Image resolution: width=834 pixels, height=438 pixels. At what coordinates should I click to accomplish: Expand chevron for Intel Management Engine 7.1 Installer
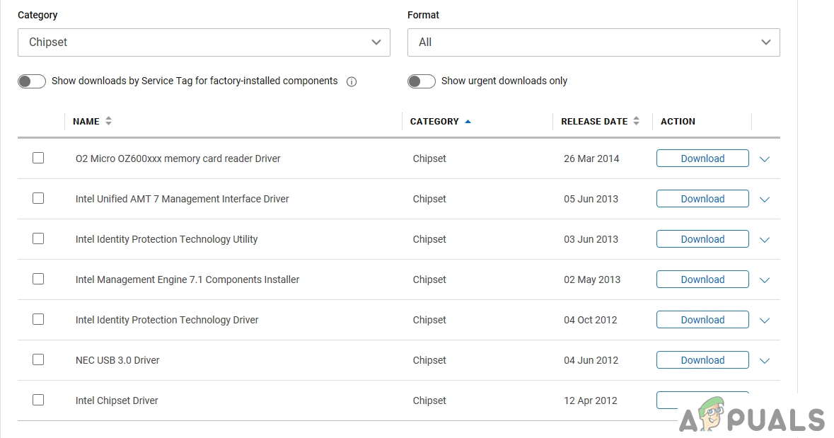click(x=764, y=280)
